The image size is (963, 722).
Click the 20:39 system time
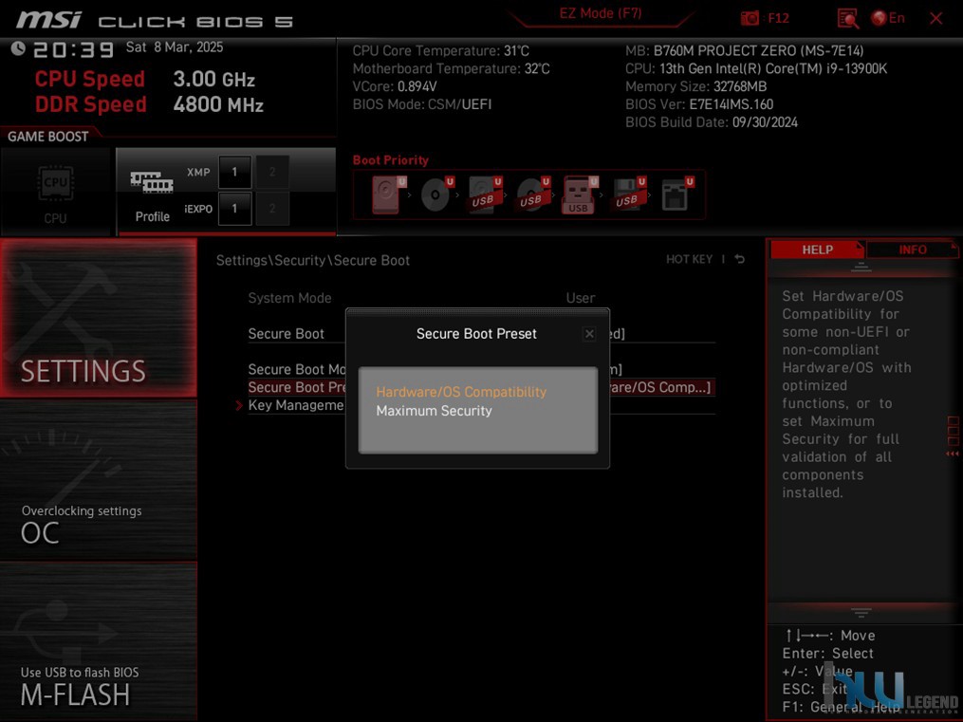tap(74, 49)
